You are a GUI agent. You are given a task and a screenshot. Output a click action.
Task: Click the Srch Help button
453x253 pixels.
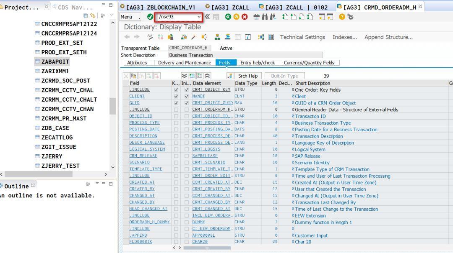pyautogui.click(x=248, y=76)
